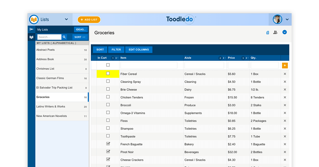319x167 pixels.
Task: Check the Omega-3 Vitamins In Cart box
Action: [x=108, y=112]
